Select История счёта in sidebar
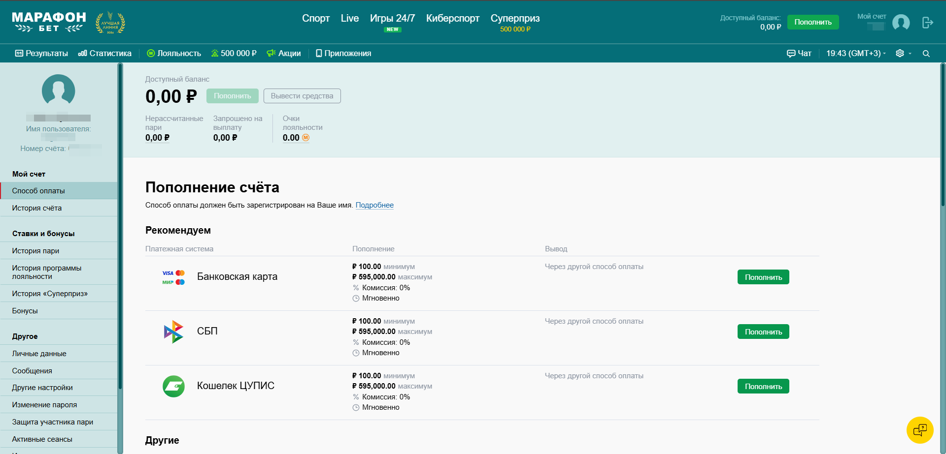The height and width of the screenshot is (454, 946). (x=37, y=208)
